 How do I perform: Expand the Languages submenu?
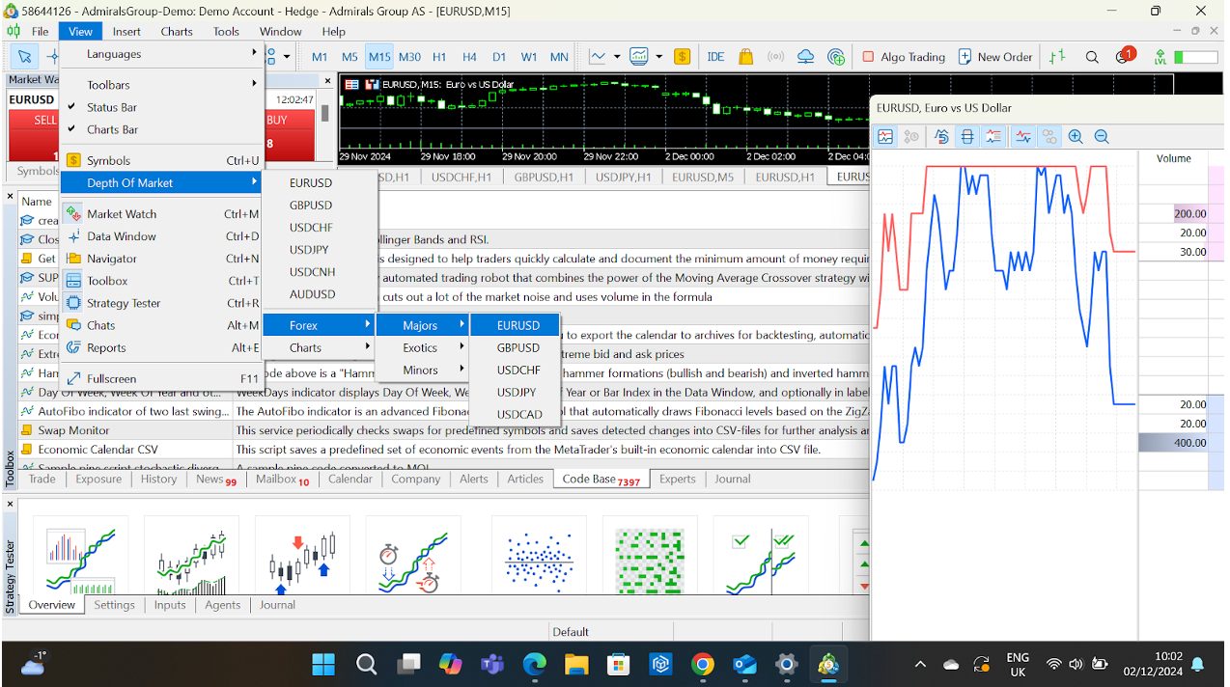pyautogui.click(x=162, y=54)
